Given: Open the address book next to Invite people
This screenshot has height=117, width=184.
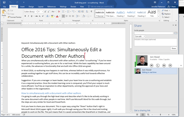Looking at the screenshot, I should (176, 33).
